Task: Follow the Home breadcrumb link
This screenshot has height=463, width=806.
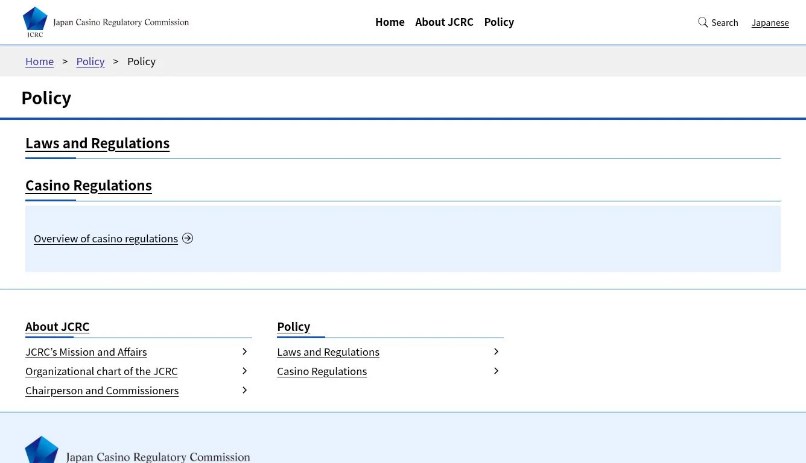Action: 39,61
